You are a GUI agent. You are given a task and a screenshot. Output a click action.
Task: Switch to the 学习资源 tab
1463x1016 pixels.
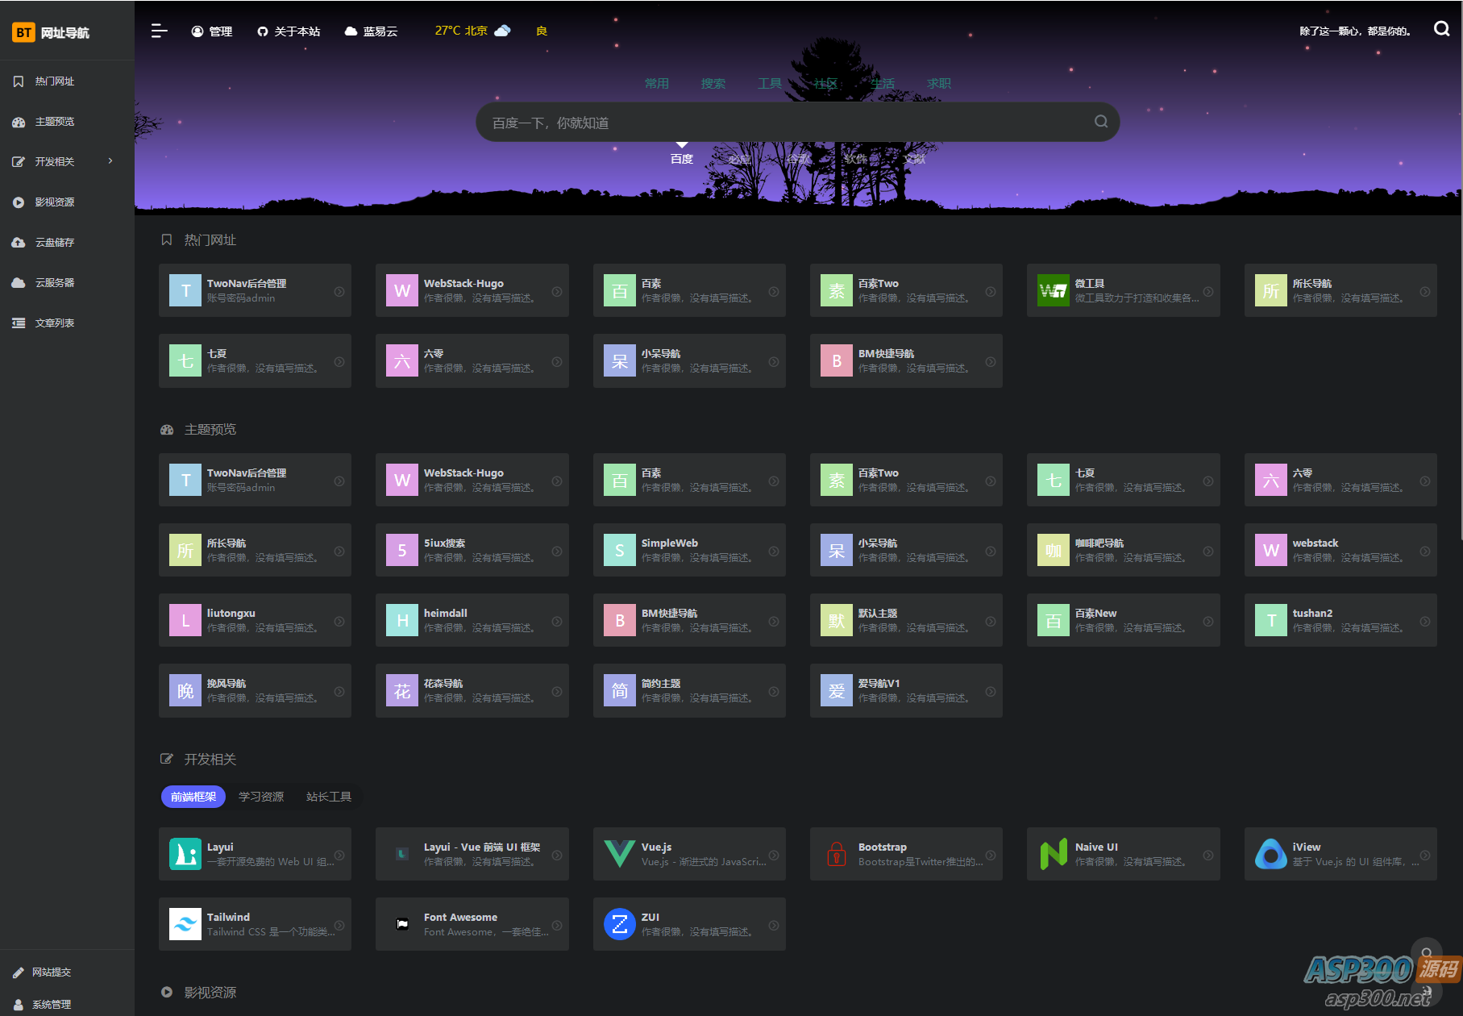(261, 797)
